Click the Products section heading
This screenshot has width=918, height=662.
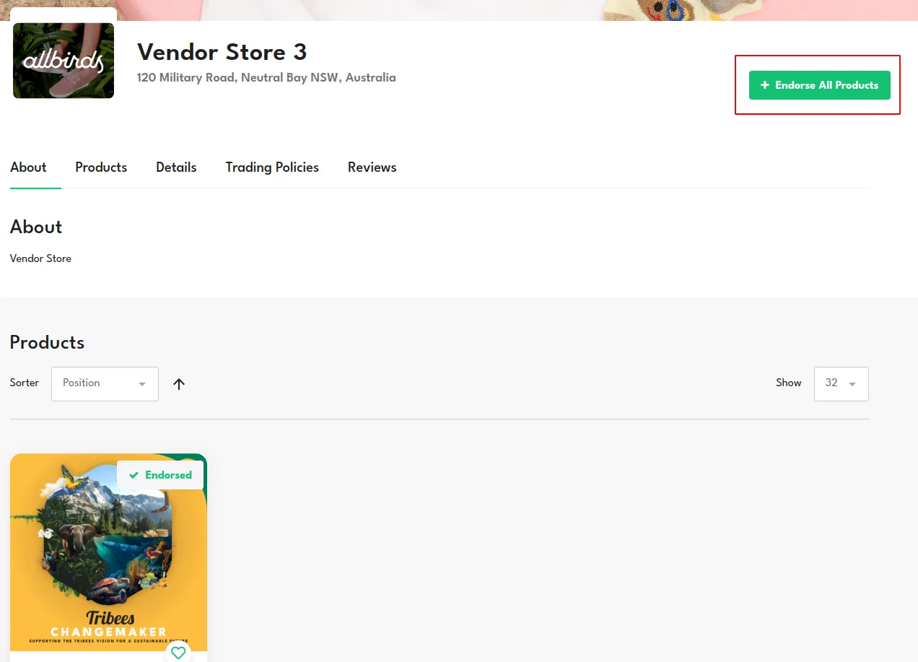tap(47, 342)
